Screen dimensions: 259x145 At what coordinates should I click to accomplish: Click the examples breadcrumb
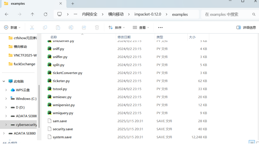[x=180, y=15]
